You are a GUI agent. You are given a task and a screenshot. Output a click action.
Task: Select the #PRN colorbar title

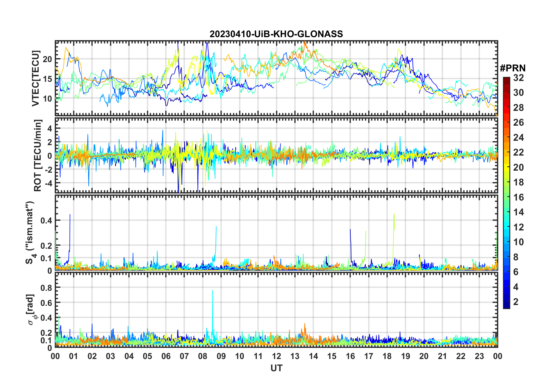(513, 68)
